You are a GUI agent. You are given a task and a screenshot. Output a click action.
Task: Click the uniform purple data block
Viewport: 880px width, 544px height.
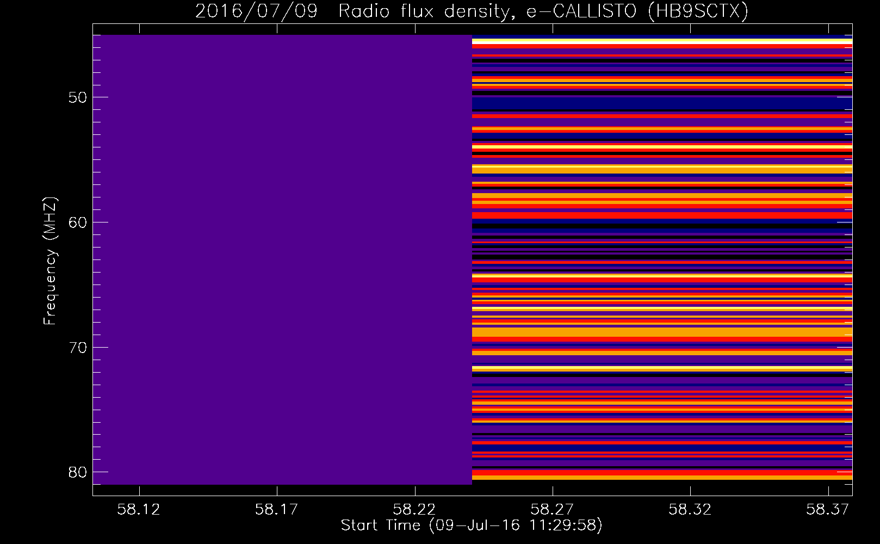[x=282, y=260]
